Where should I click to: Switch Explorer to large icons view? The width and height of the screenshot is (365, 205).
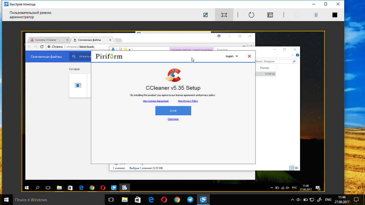[x=296, y=168]
